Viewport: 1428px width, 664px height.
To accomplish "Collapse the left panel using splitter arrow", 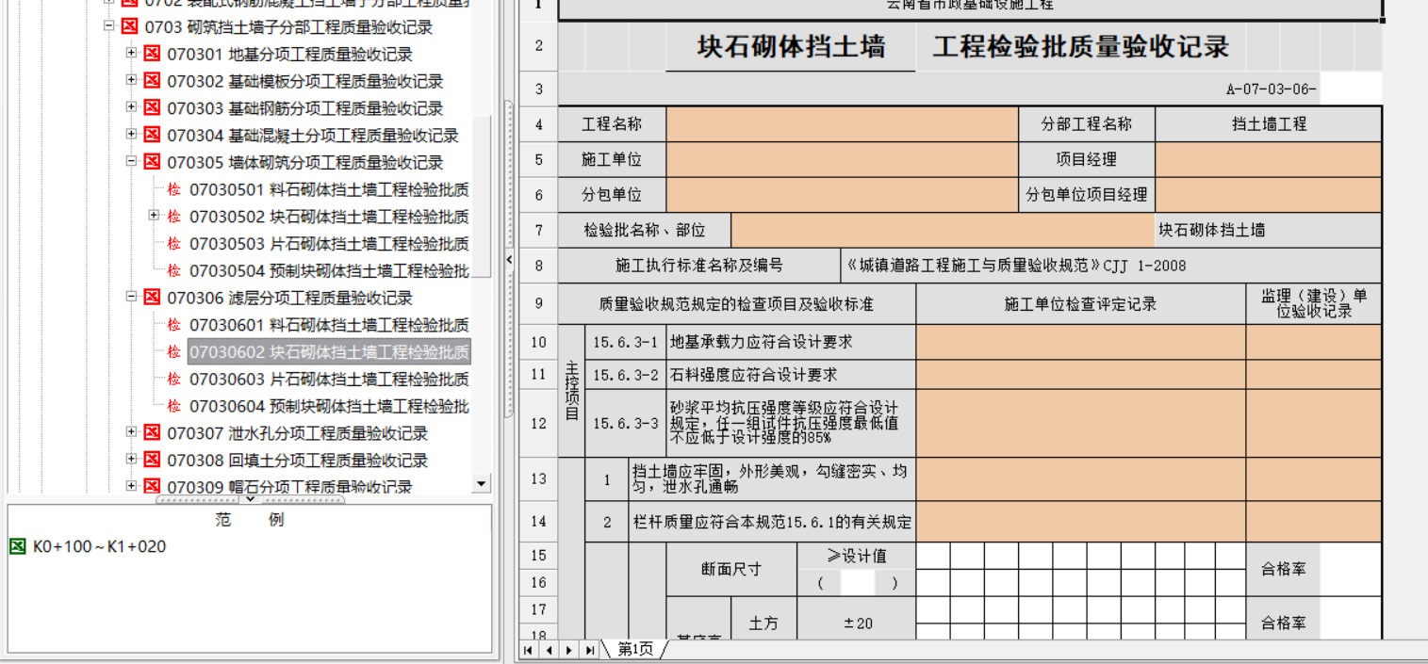I will pos(509,259).
